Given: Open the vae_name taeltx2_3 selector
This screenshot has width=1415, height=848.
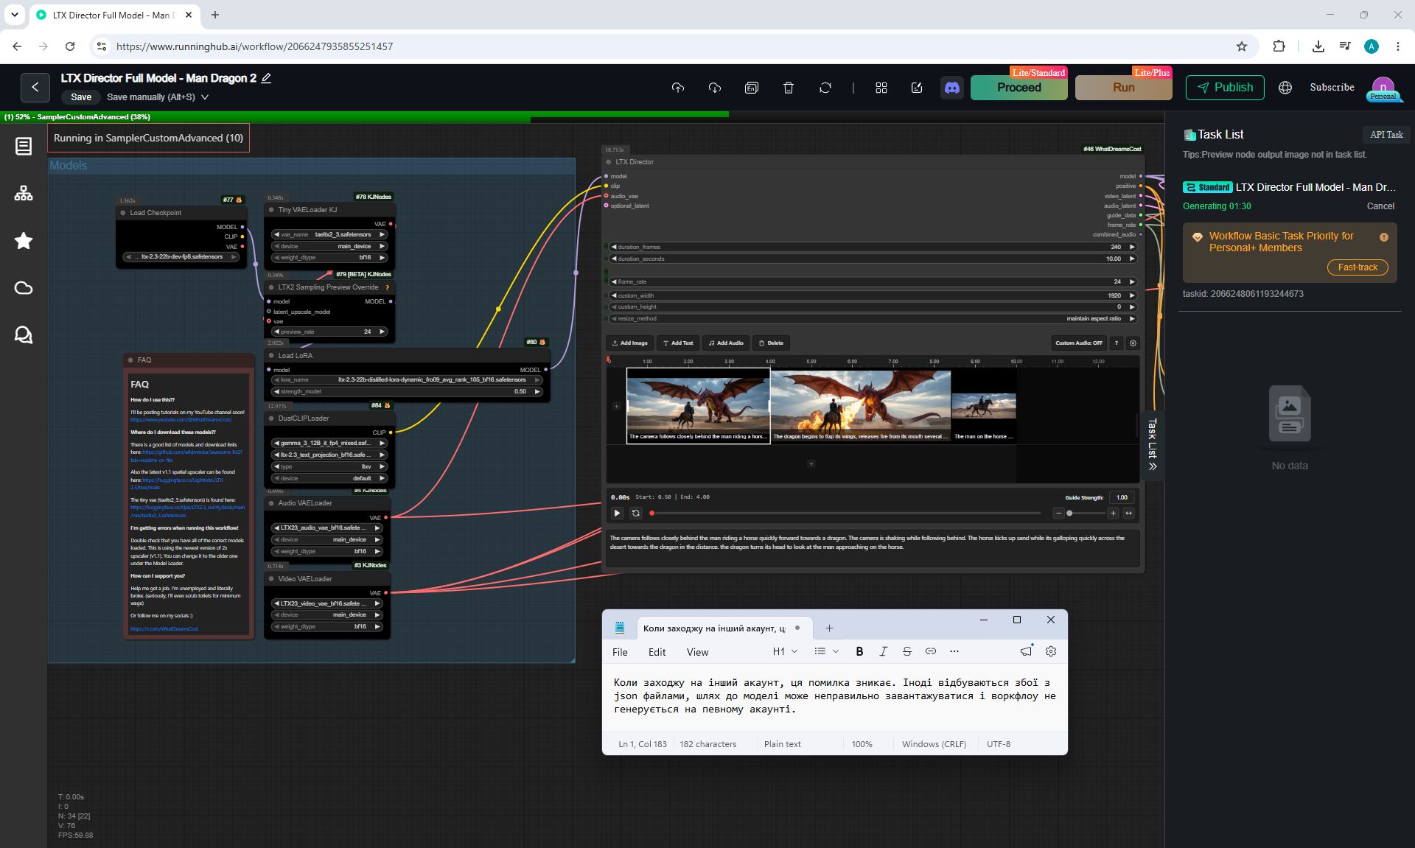Looking at the screenshot, I should tap(330, 235).
